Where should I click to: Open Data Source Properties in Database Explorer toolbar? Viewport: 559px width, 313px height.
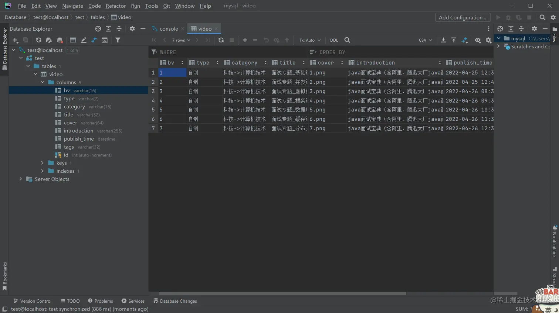49,40
